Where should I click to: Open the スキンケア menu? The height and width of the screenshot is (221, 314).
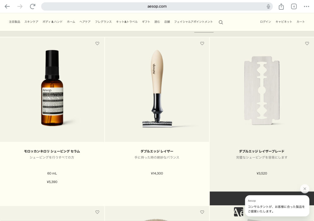pyautogui.click(x=31, y=22)
